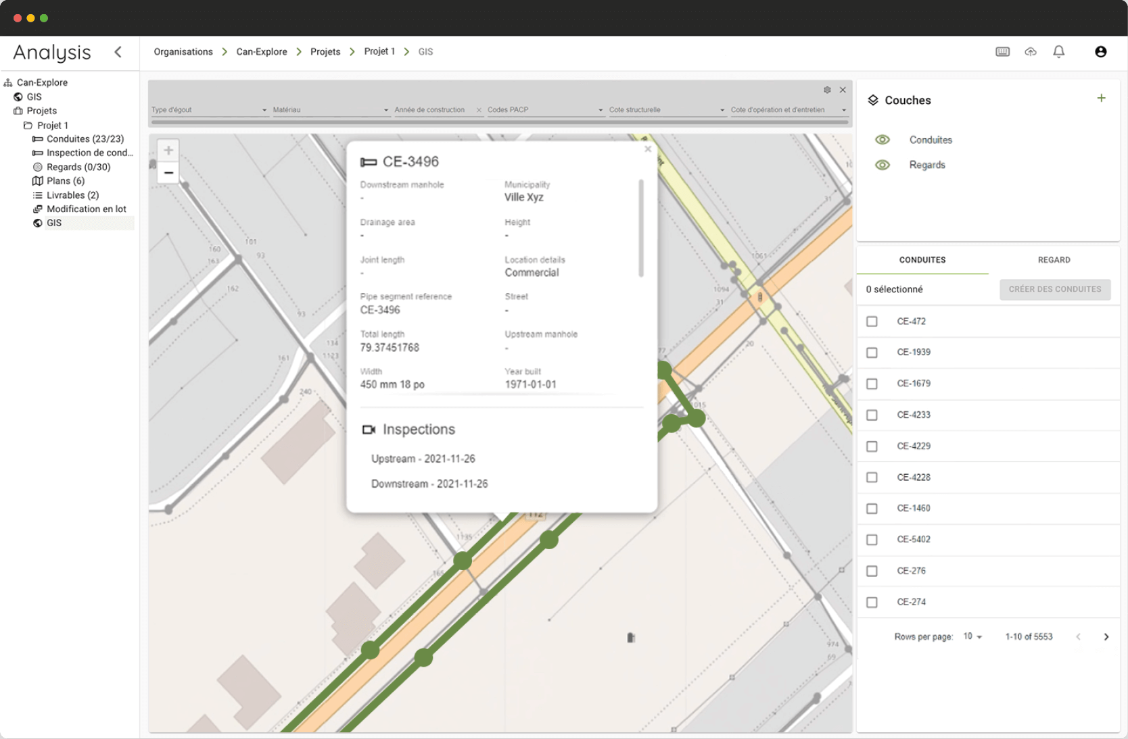Hide the Conduites layer visibility eye
The height and width of the screenshot is (739, 1128).
[x=883, y=139]
